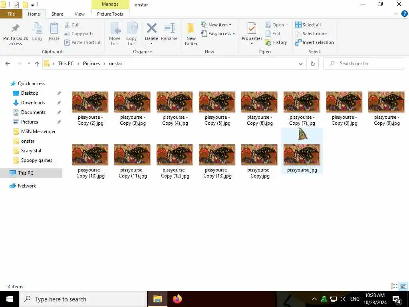The image size is (409, 307).
Task: Open Firefox from the taskbar
Action: (177, 299)
